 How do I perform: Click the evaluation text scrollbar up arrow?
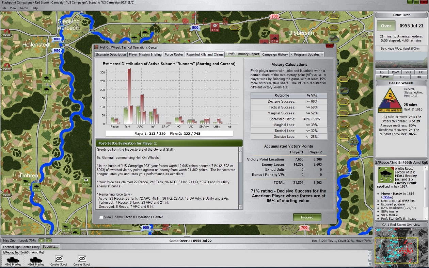click(x=241, y=149)
